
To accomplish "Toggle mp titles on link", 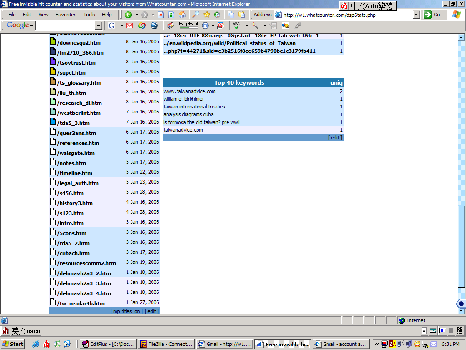I will pyautogui.click(x=127, y=311).
